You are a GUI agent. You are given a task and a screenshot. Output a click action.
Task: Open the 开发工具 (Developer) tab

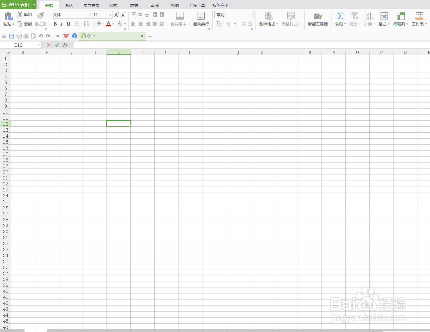point(197,5)
